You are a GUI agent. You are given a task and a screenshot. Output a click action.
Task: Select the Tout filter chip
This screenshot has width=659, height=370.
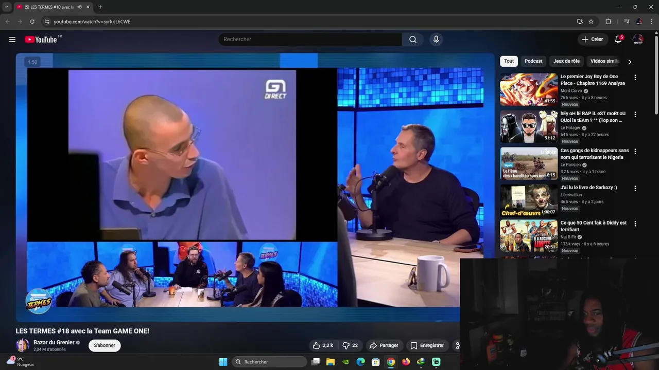tap(509, 61)
